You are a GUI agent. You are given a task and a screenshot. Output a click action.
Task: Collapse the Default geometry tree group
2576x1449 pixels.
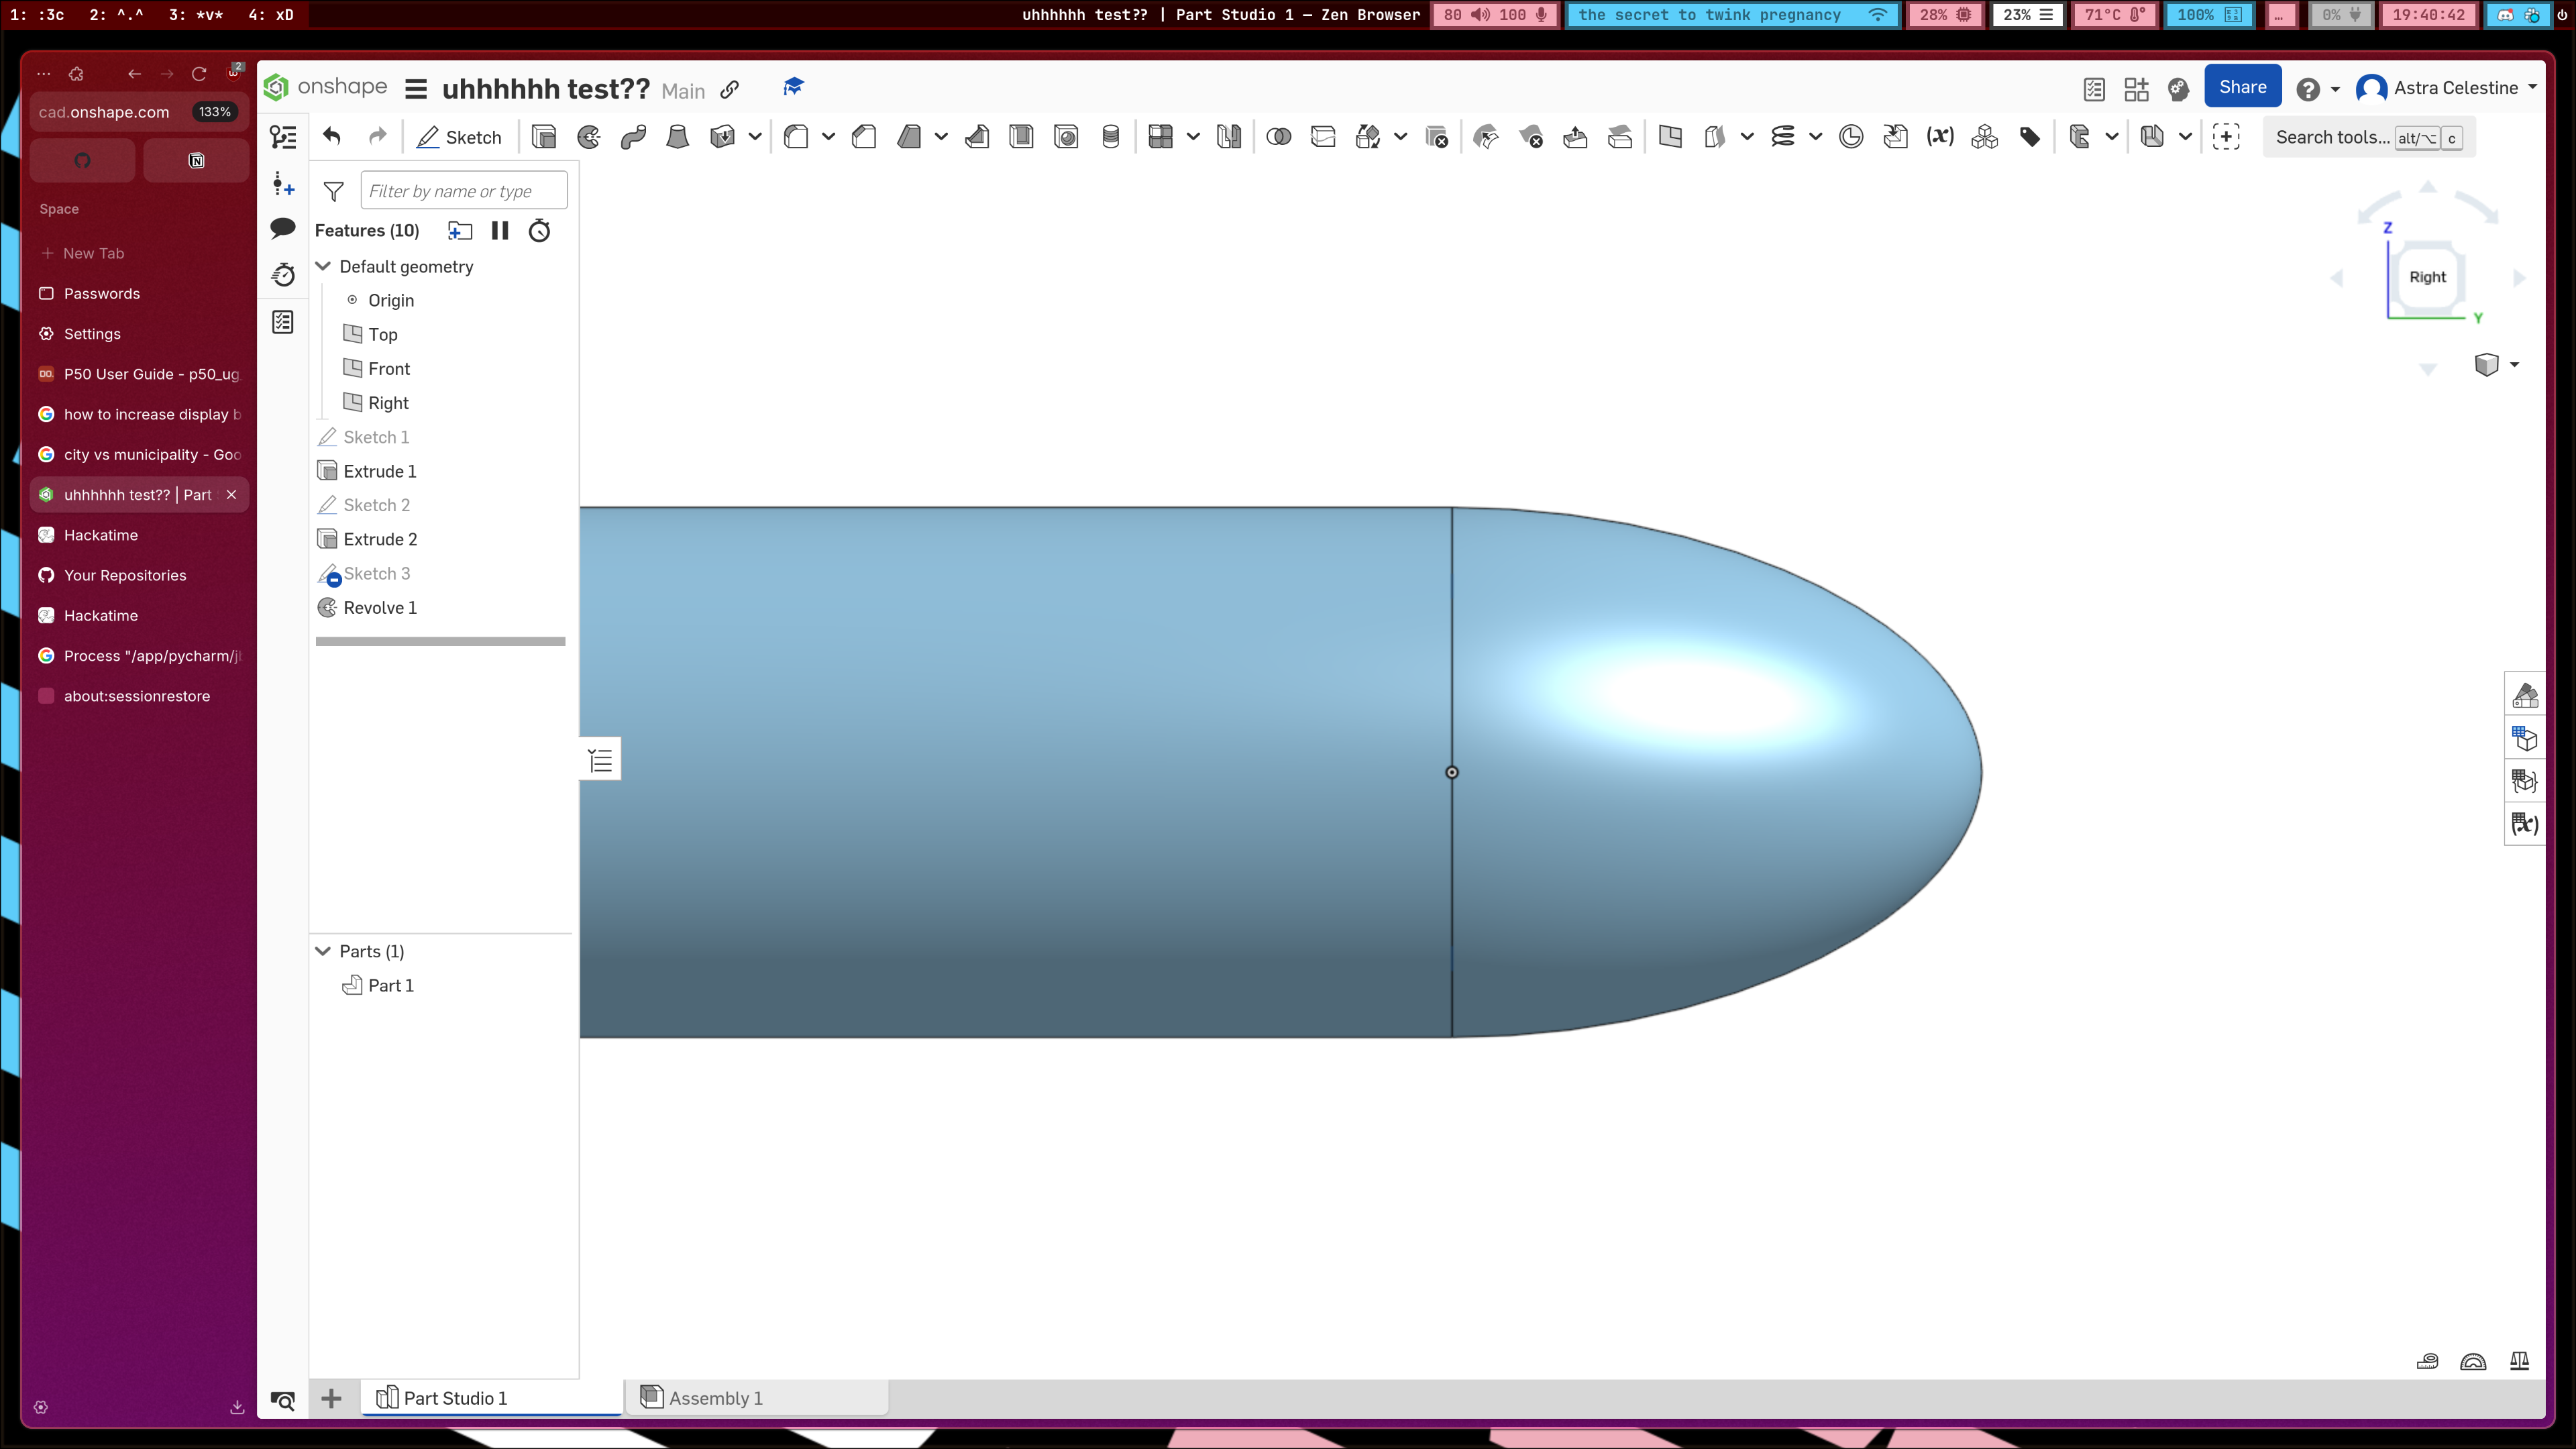pos(323,266)
